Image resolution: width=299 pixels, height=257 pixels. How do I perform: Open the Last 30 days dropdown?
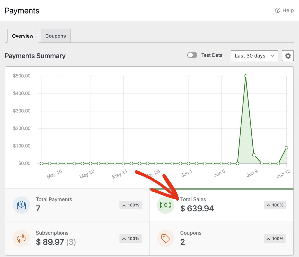pyautogui.click(x=254, y=56)
